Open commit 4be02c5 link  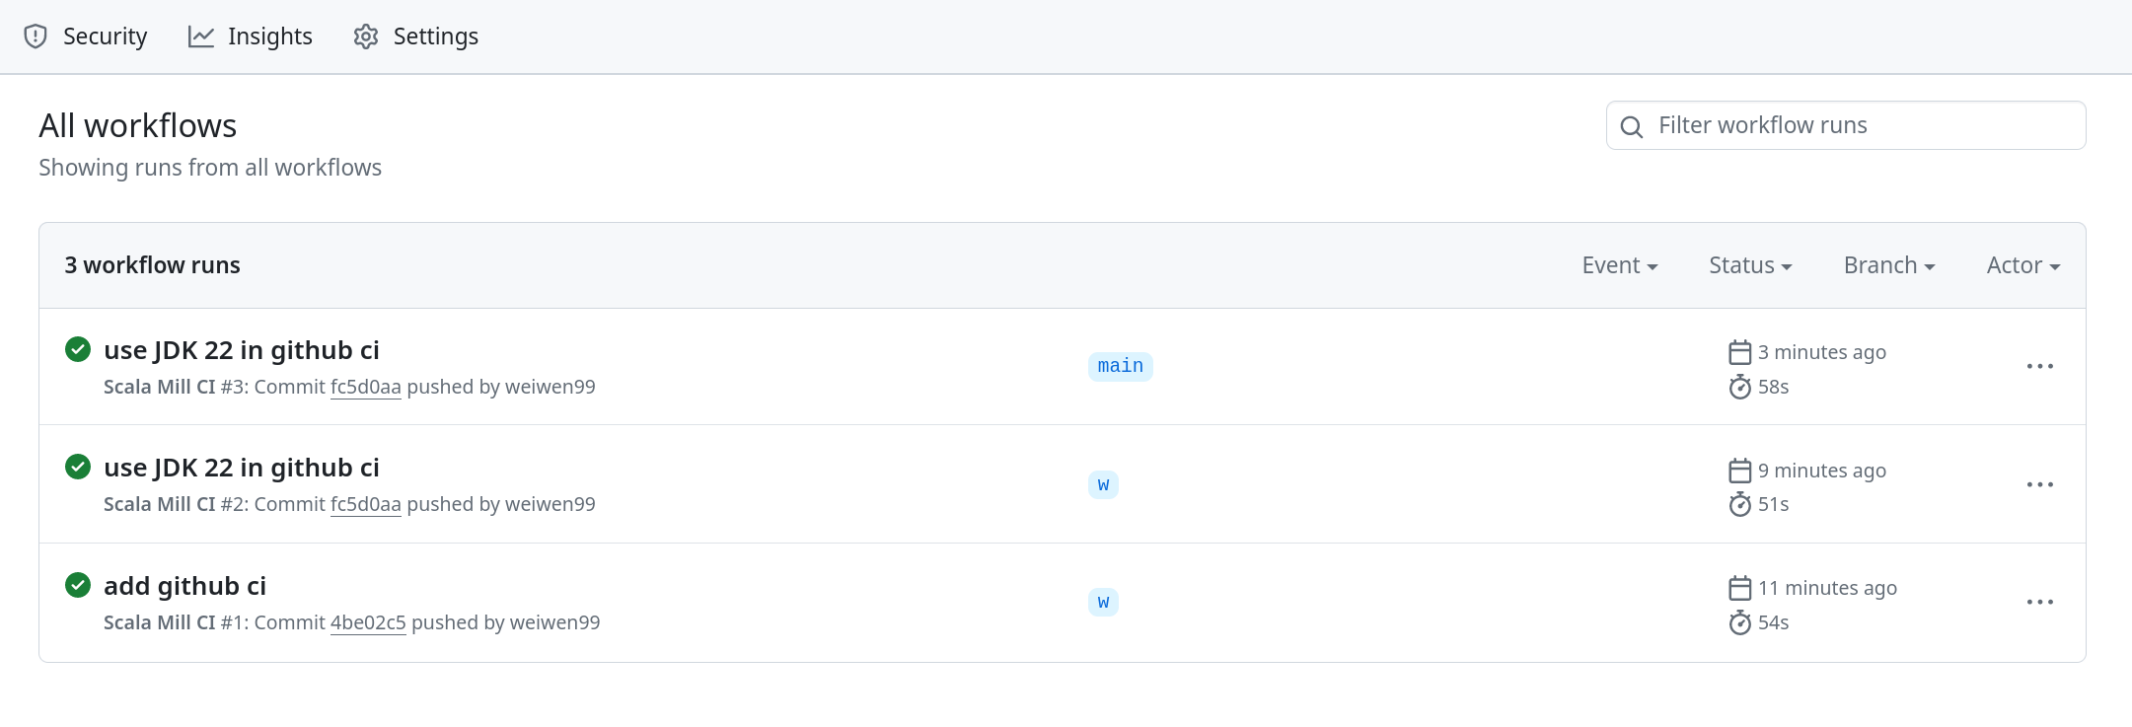click(368, 622)
